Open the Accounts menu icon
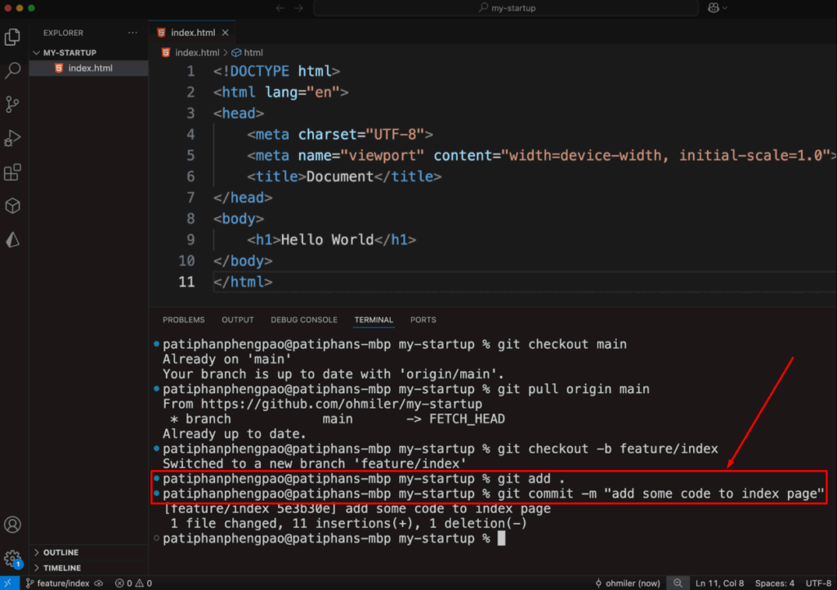The height and width of the screenshot is (590, 837). point(12,525)
